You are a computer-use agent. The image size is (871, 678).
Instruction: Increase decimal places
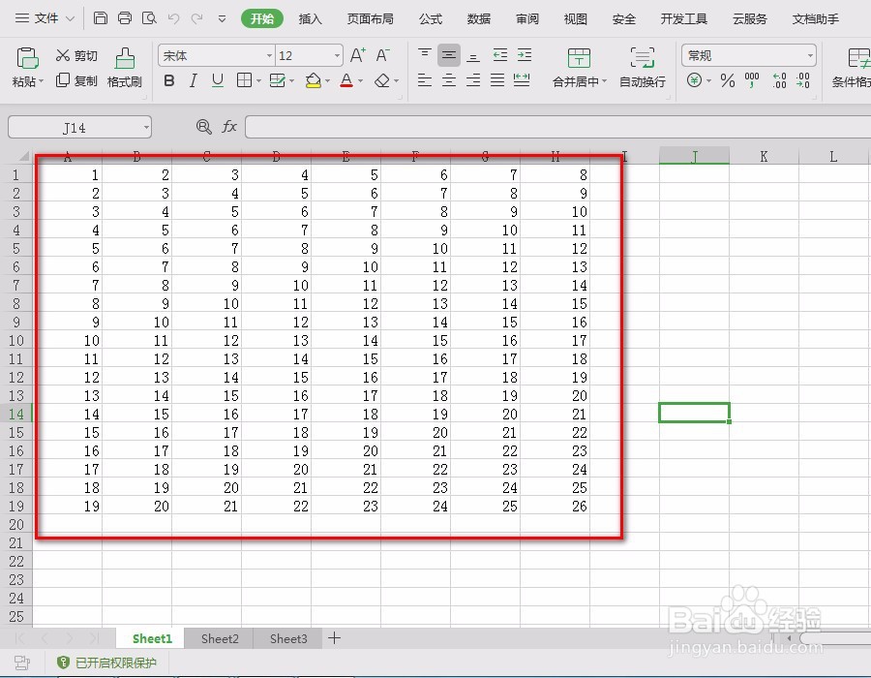779,80
